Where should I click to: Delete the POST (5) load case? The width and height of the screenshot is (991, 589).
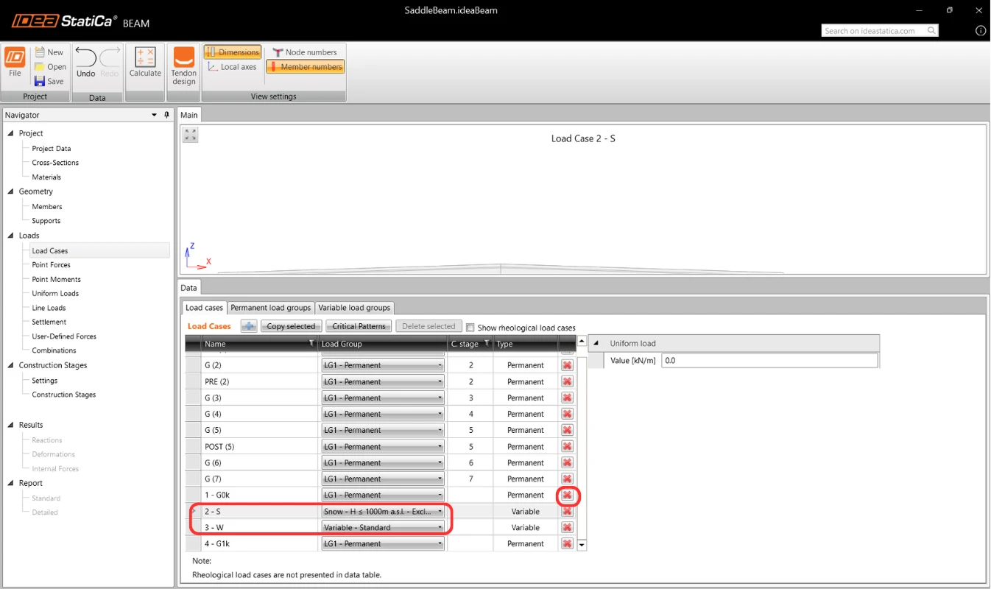tap(567, 446)
